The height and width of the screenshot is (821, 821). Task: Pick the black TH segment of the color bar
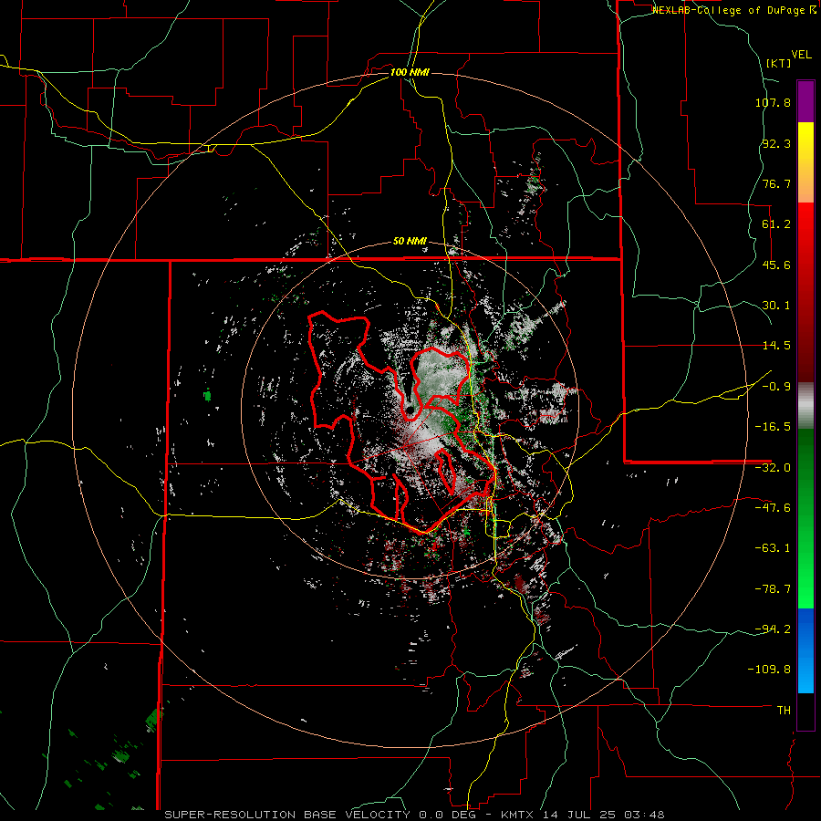coord(805,712)
